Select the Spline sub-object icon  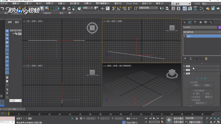[x=205, y=78]
